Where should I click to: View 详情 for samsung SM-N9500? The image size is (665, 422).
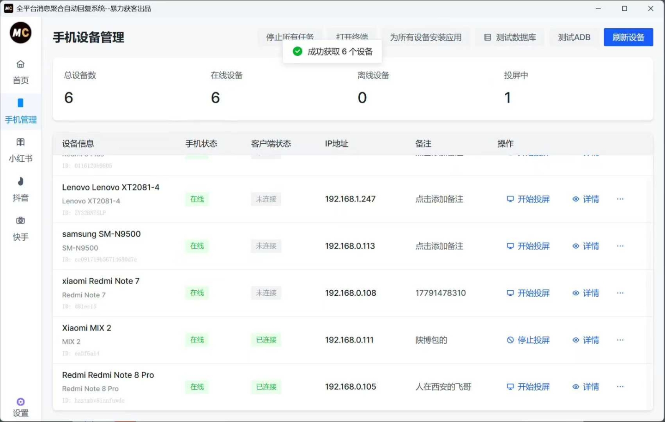586,246
